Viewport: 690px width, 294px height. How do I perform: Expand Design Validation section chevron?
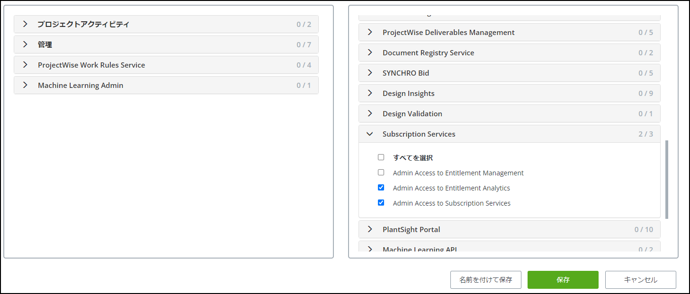(x=370, y=113)
